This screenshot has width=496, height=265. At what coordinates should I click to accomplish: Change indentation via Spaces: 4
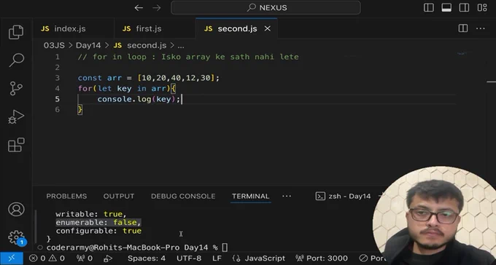click(147, 258)
